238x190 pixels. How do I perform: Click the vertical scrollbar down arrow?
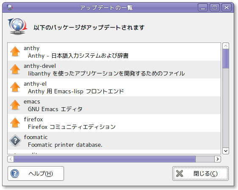click(x=226, y=151)
